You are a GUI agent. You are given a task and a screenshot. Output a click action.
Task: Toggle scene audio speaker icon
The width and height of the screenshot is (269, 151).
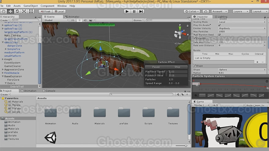[85, 20]
